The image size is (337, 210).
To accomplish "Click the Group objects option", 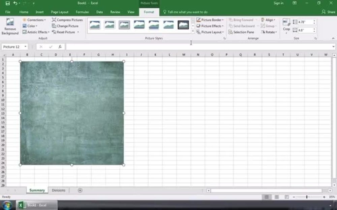I will 268,26.
